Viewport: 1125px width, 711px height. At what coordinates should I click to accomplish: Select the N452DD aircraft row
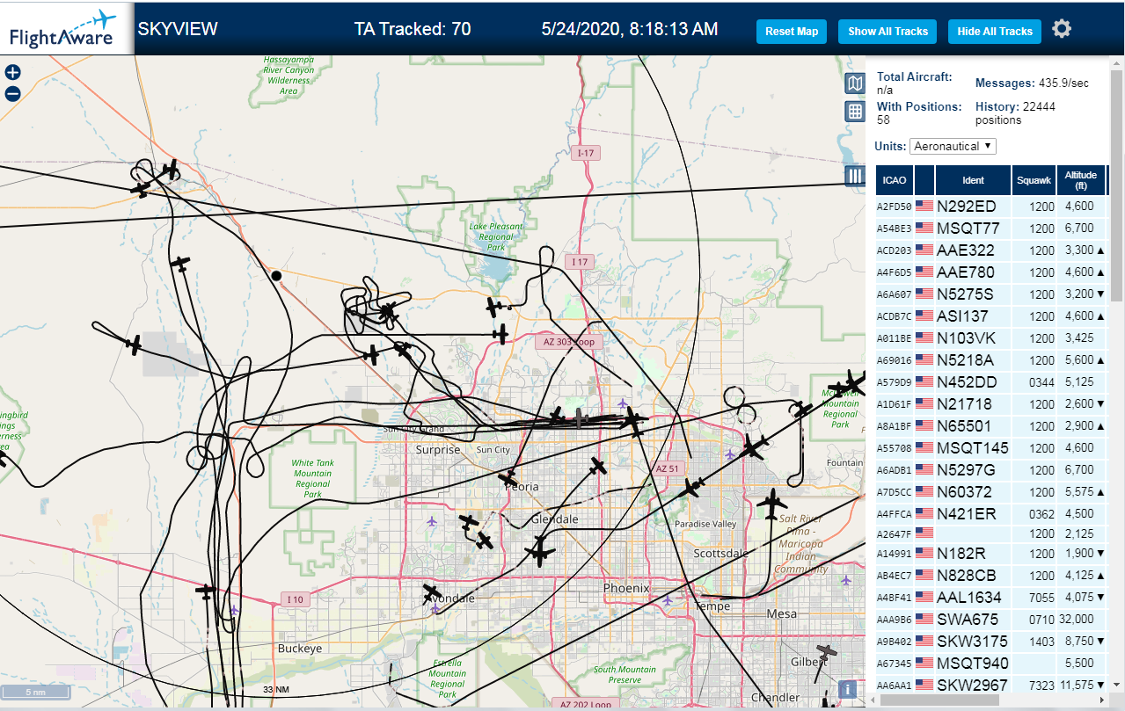click(991, 382)
